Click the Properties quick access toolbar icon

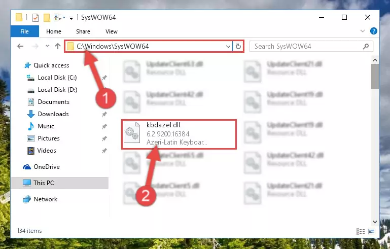pos(36,17)
